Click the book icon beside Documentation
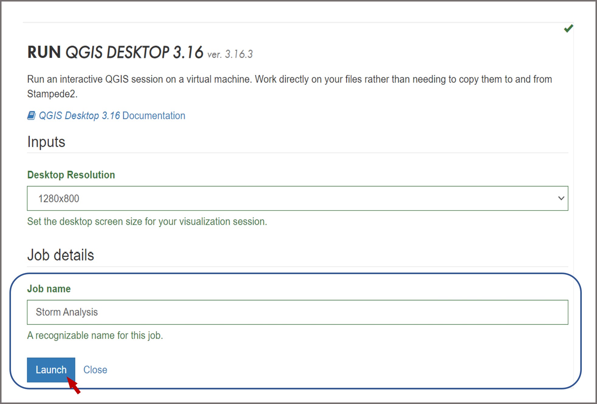The image size is (597, 404). click(x=31, y=116)
